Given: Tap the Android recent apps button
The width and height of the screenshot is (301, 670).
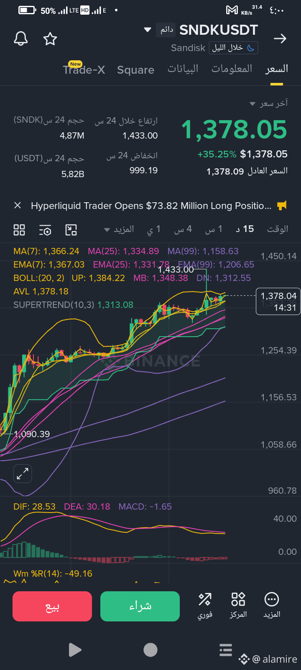Looking at the screenshot, I should [226, 650].
